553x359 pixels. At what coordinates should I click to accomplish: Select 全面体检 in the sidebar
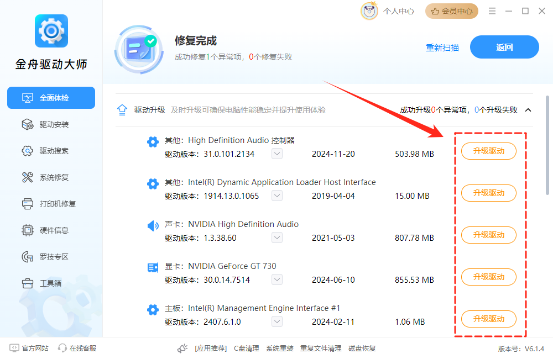51,98
